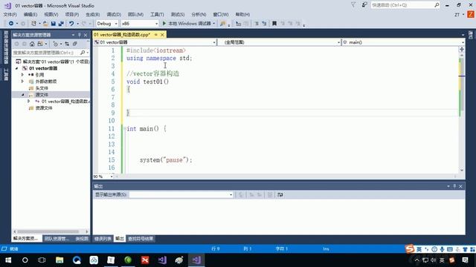This screenshot has height=267, width=476.
Task: Open the Edit menu
Action: [x=30, y=14]
